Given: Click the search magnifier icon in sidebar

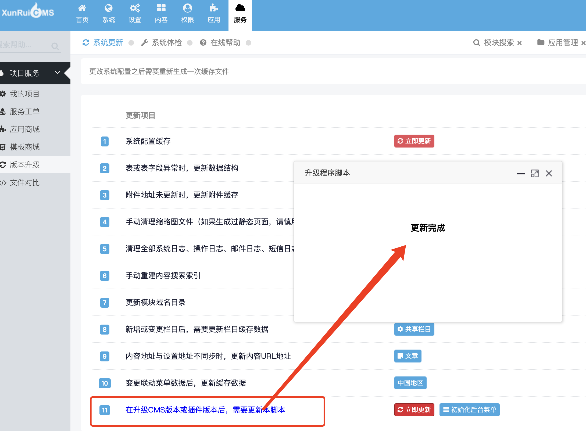Looking at the screenshot, I should pyautogui.click(x=55, y=46).
